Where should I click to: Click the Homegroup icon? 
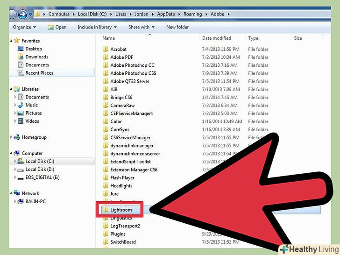pyautogui.click(x=17, y=137)
